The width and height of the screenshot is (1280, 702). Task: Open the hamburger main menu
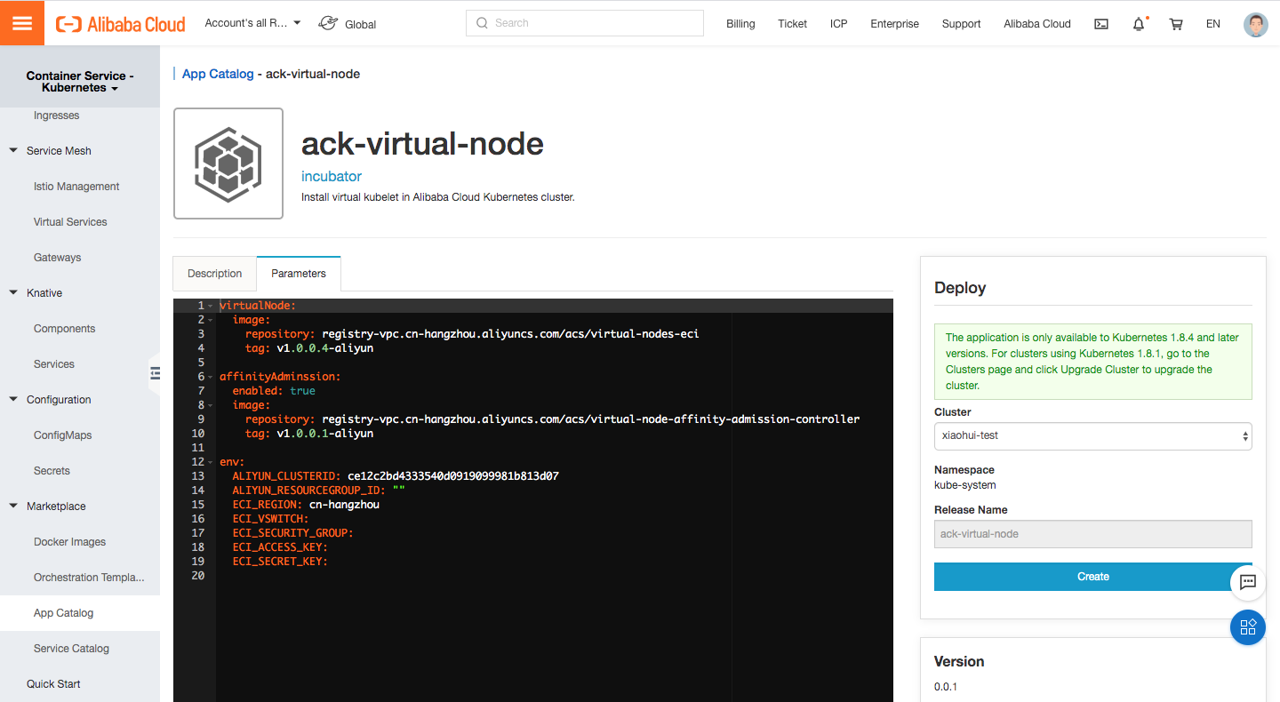22,23
